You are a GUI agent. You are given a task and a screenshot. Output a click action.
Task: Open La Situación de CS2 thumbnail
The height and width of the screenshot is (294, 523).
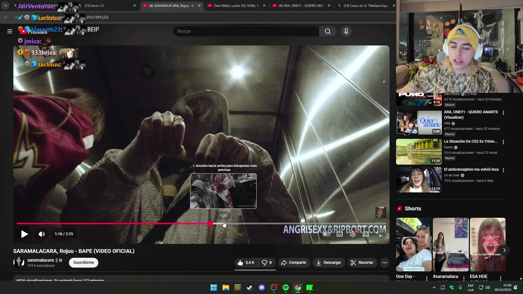pyautogui.click(x=419, y=151)
